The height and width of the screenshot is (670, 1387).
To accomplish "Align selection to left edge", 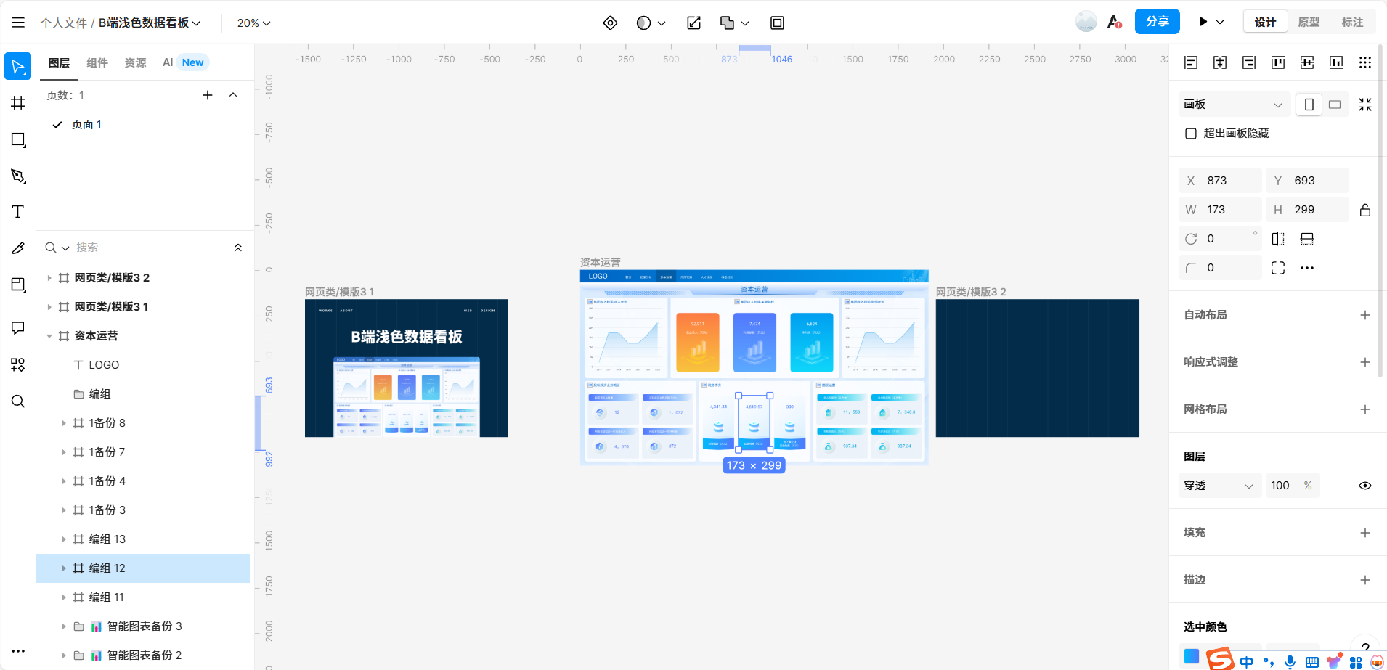I will pos(1191,62).
